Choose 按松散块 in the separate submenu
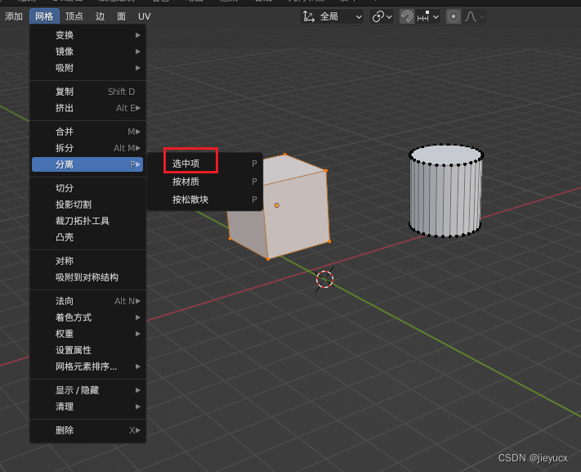Image resolution: width=581 pixels, height=472 pixels. pos(205,200)
